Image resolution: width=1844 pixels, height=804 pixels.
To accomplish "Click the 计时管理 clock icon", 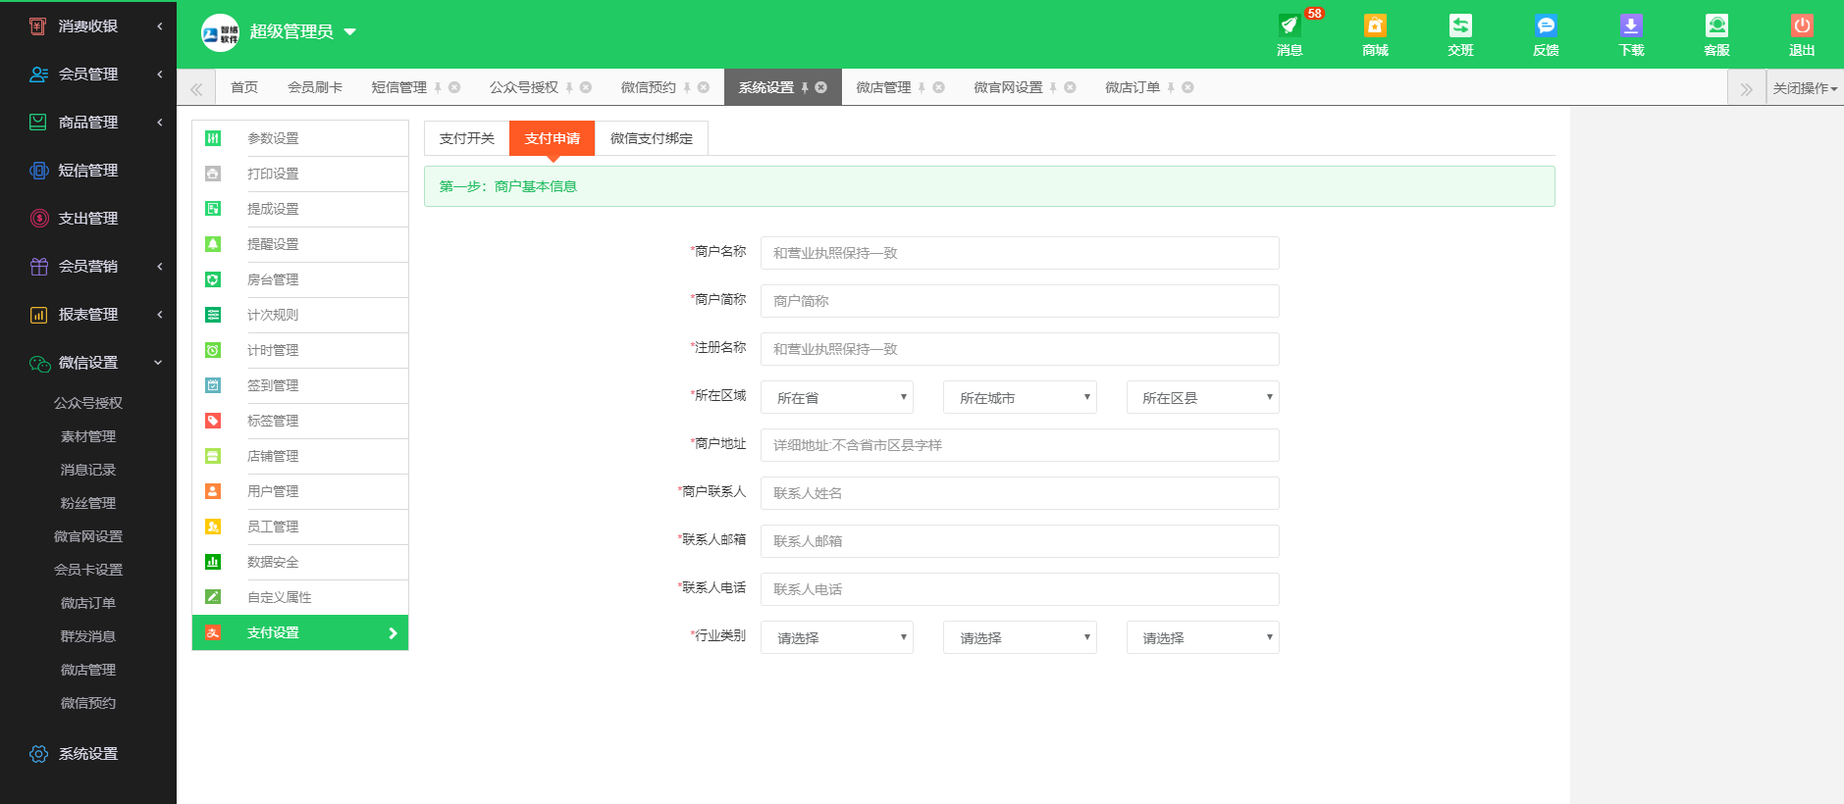I will (213, 350).
